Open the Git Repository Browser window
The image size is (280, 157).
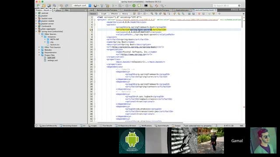pyautogui.click(x=126, y=126)
